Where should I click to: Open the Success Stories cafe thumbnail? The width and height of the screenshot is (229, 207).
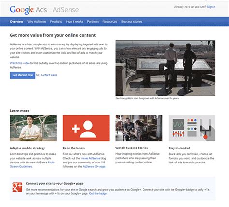coord(139,128)
